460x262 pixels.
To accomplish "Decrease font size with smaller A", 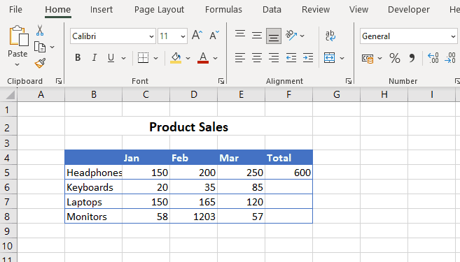I will 214,36.
